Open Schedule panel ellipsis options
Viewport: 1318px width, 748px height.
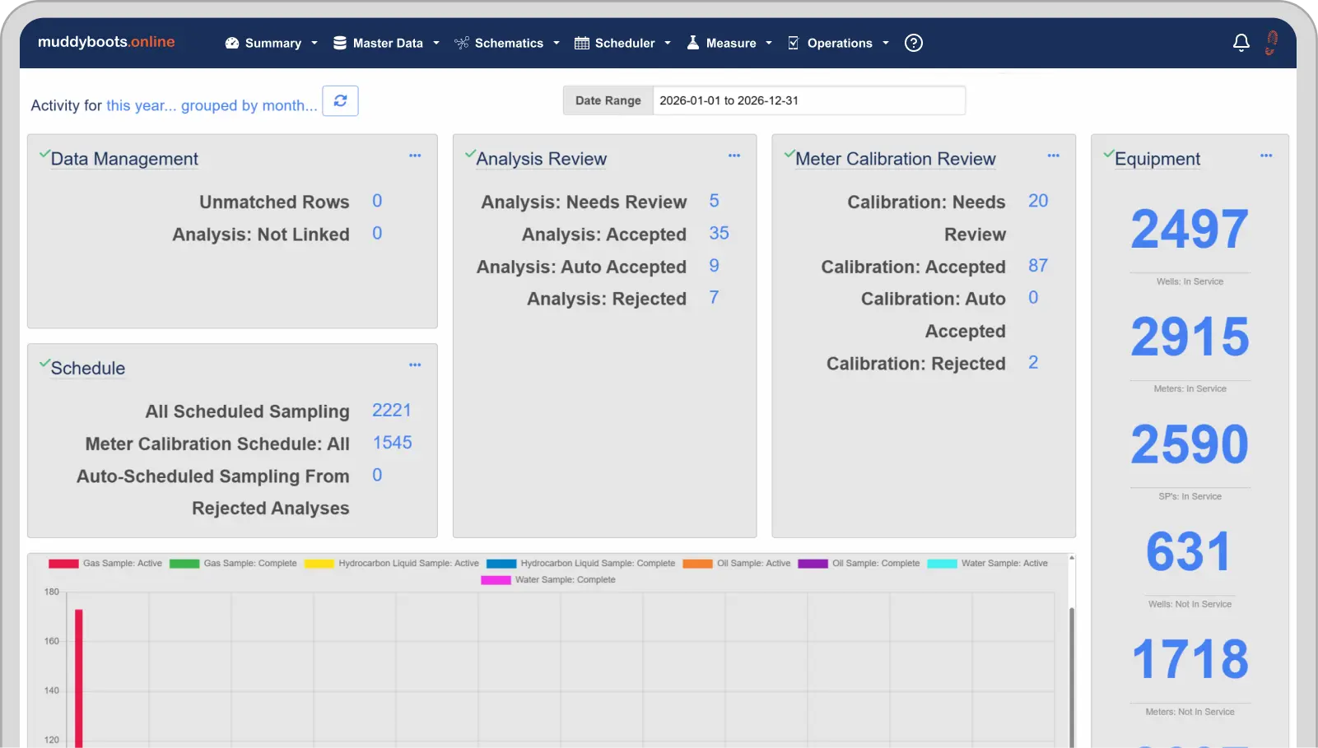pyautogui.click(x=415, y=365)
